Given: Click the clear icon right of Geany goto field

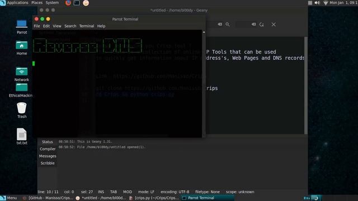Looking at the screenshot, I should pyautogui.click(x=253, y=24).
